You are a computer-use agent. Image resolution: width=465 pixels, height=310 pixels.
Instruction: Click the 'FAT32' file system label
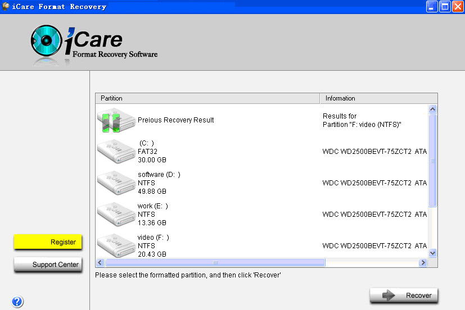point(147,151)
